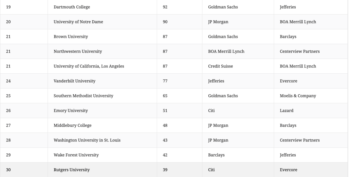Select Moelis & Company cell
This screenshot has height=177, width=349.
311,96
